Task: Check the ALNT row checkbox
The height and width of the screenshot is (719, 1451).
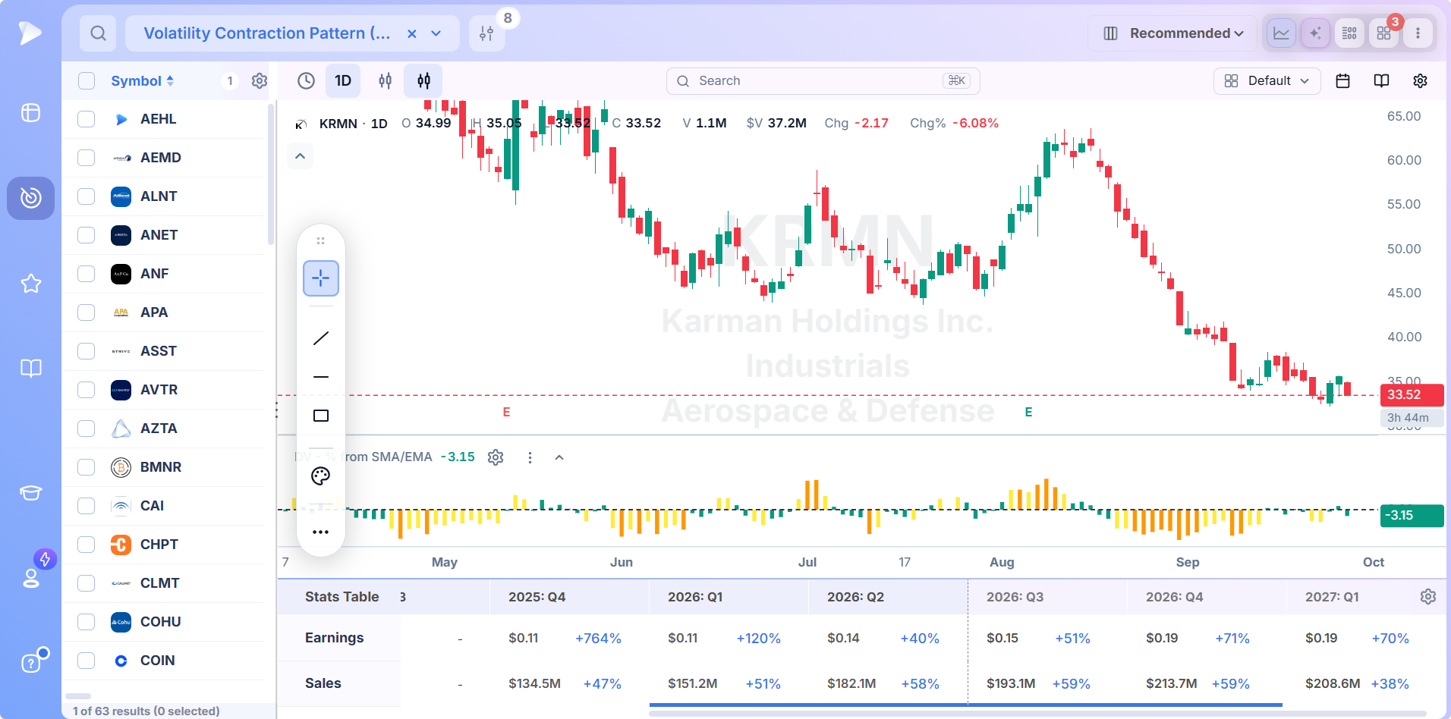Action: click(x=87, y=196)
